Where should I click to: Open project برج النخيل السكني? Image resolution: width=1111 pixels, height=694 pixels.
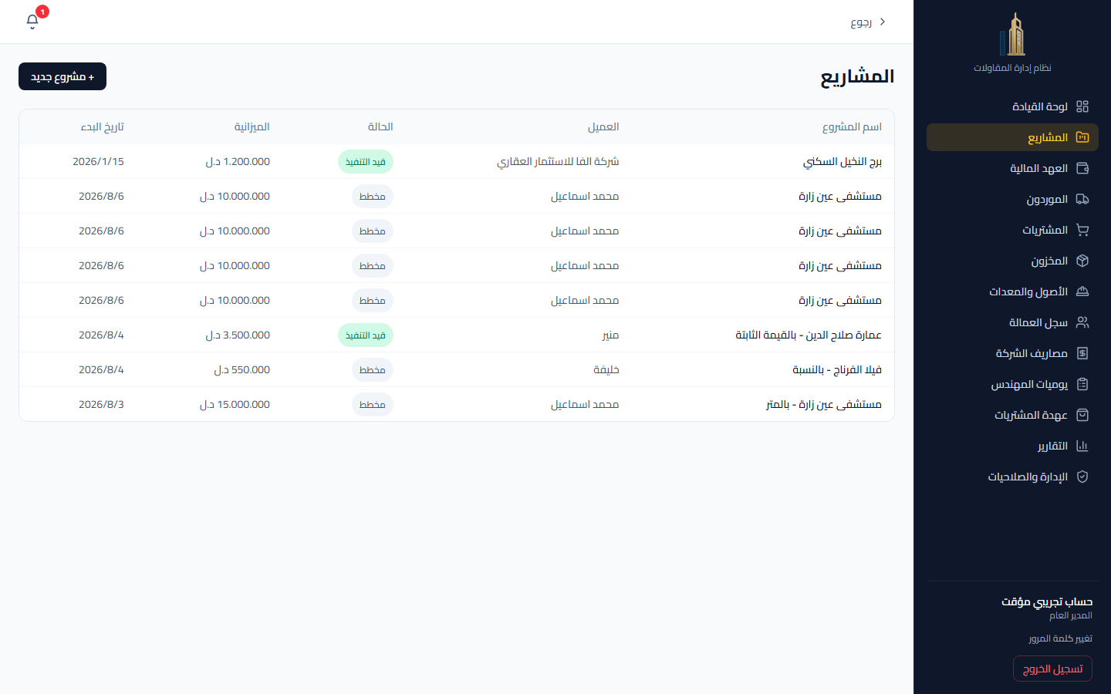(x=843, y=161)
